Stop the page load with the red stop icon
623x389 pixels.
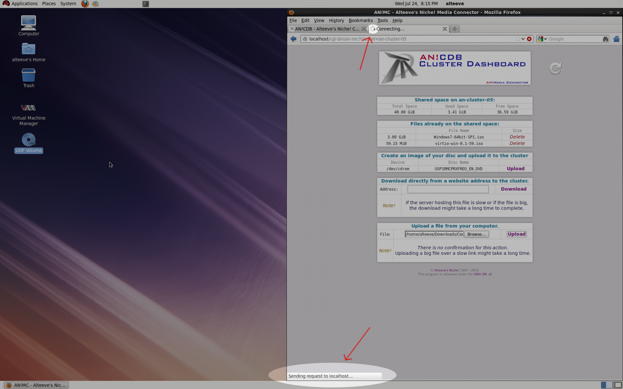click(529, 39)
